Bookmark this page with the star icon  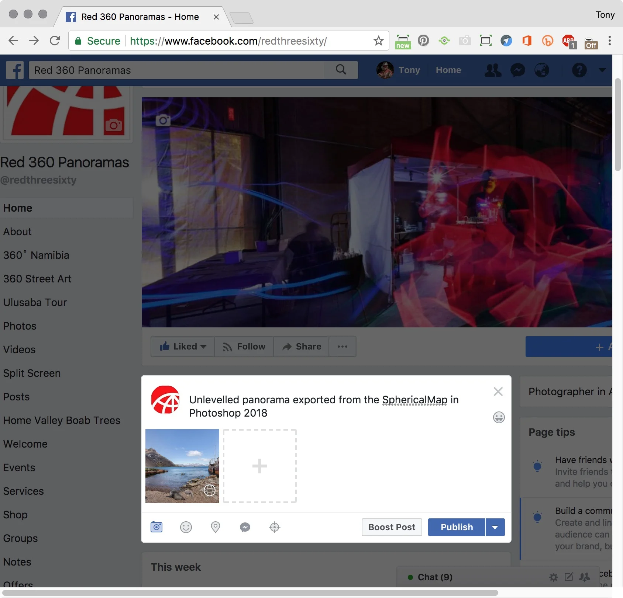pos(378,41)
